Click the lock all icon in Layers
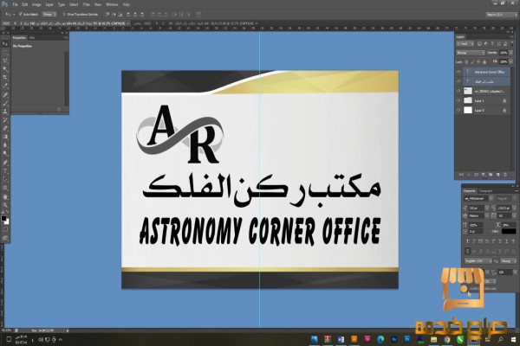 [485, 61]
